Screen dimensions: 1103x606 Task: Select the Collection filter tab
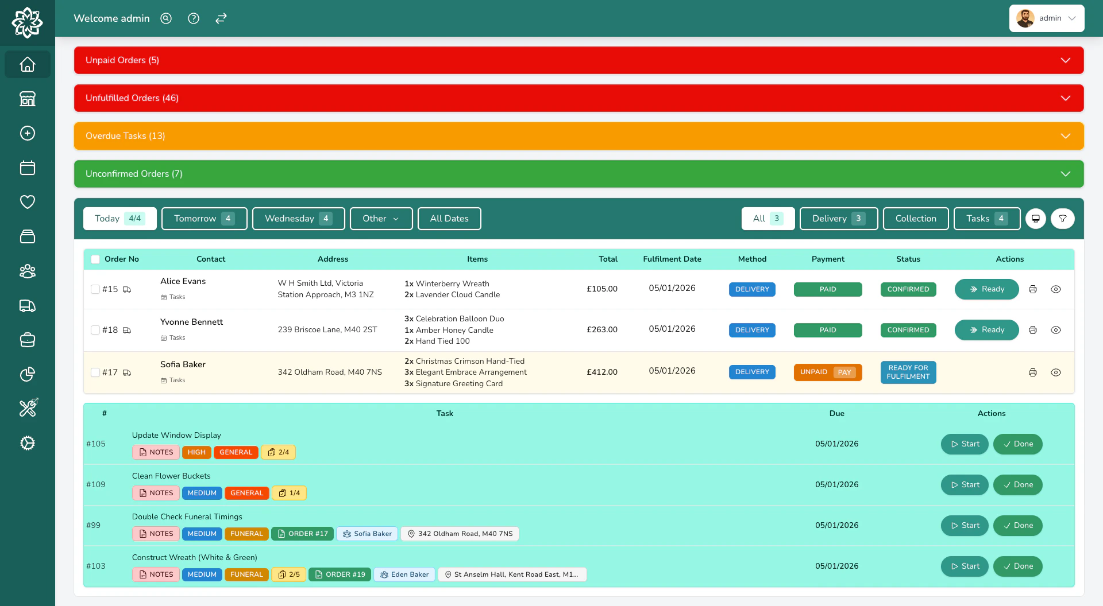pyautogui.click(x=916, y=219)
